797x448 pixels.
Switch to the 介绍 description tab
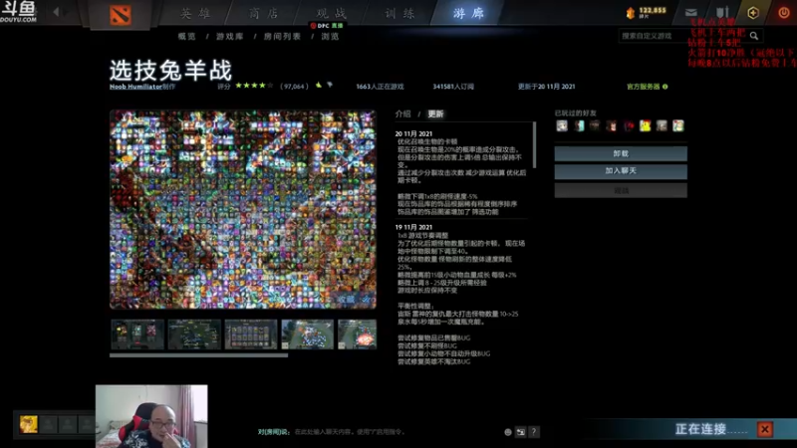403,113
